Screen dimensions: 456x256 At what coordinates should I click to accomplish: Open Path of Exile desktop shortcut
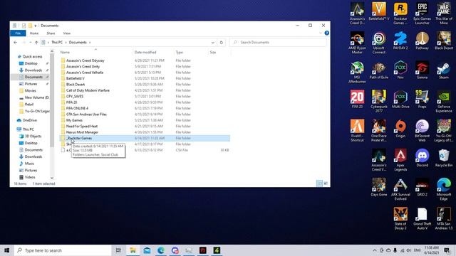[378, 70]
